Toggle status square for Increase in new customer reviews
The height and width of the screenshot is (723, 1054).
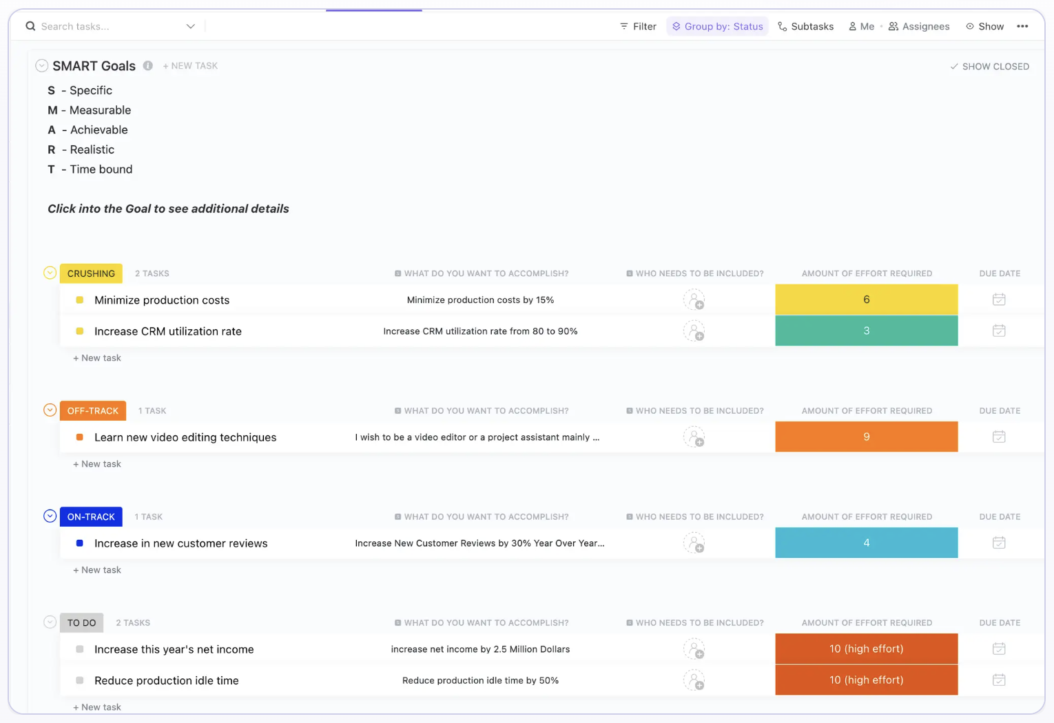click(80, 543)
